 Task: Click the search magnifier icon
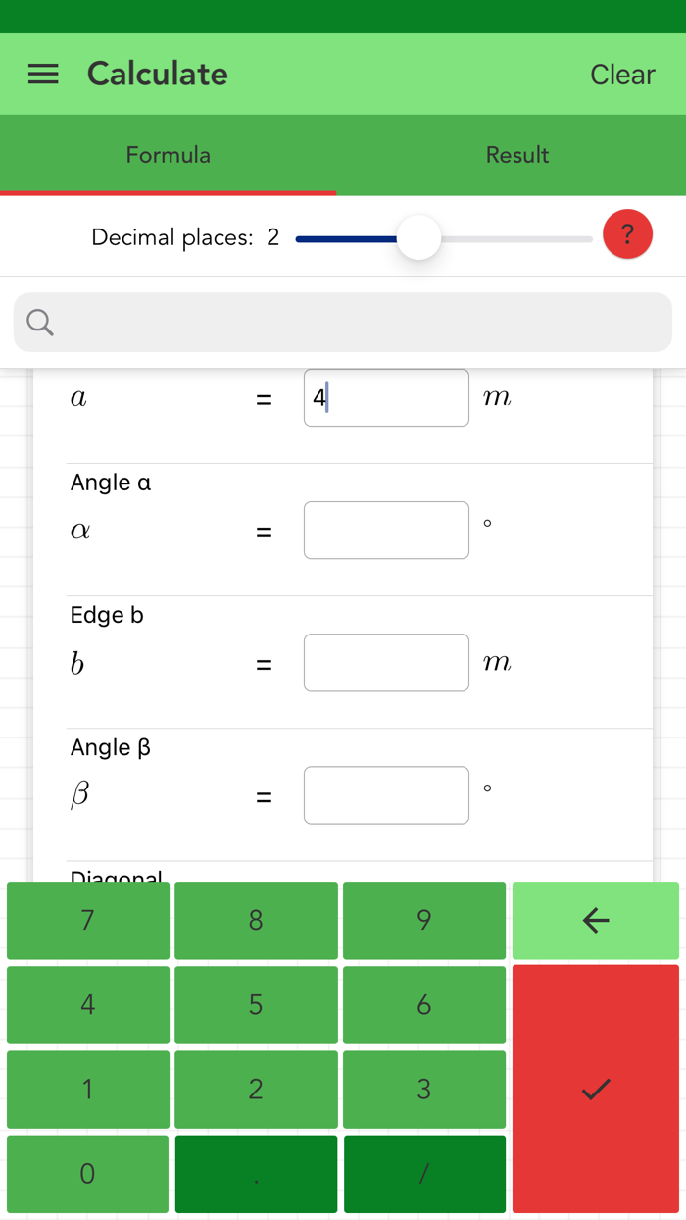tap(39, 322)
